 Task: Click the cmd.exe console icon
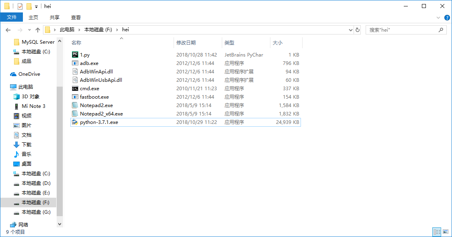pos(75,88)
